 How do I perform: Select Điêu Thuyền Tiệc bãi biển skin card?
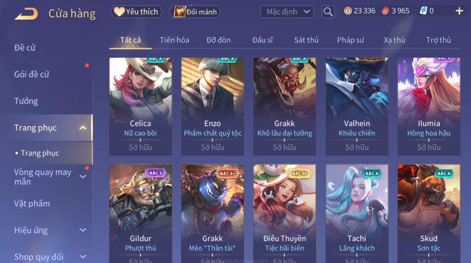(284, 214)
